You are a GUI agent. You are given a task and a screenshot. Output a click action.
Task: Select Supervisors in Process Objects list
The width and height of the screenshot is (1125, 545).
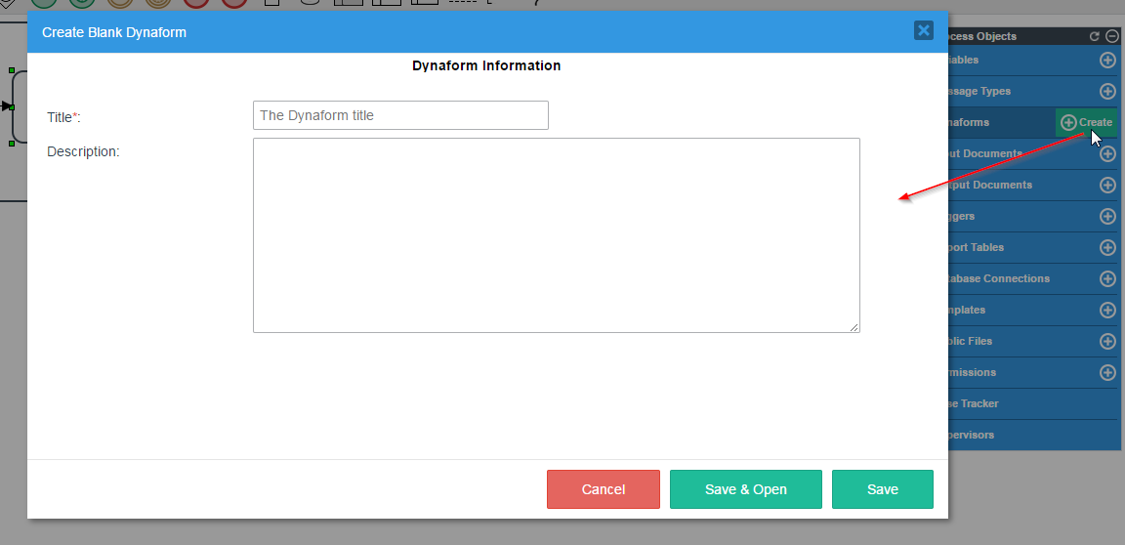click(1025, 435)
